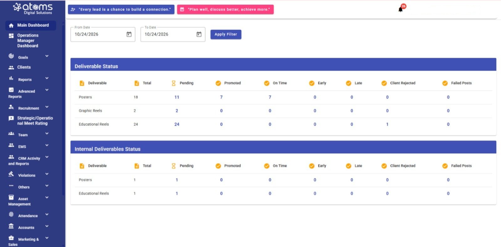Expand the Recruitment menu chevron
Image resolution: width=501 pixels, height=247 pixels.
click(47, 107)
